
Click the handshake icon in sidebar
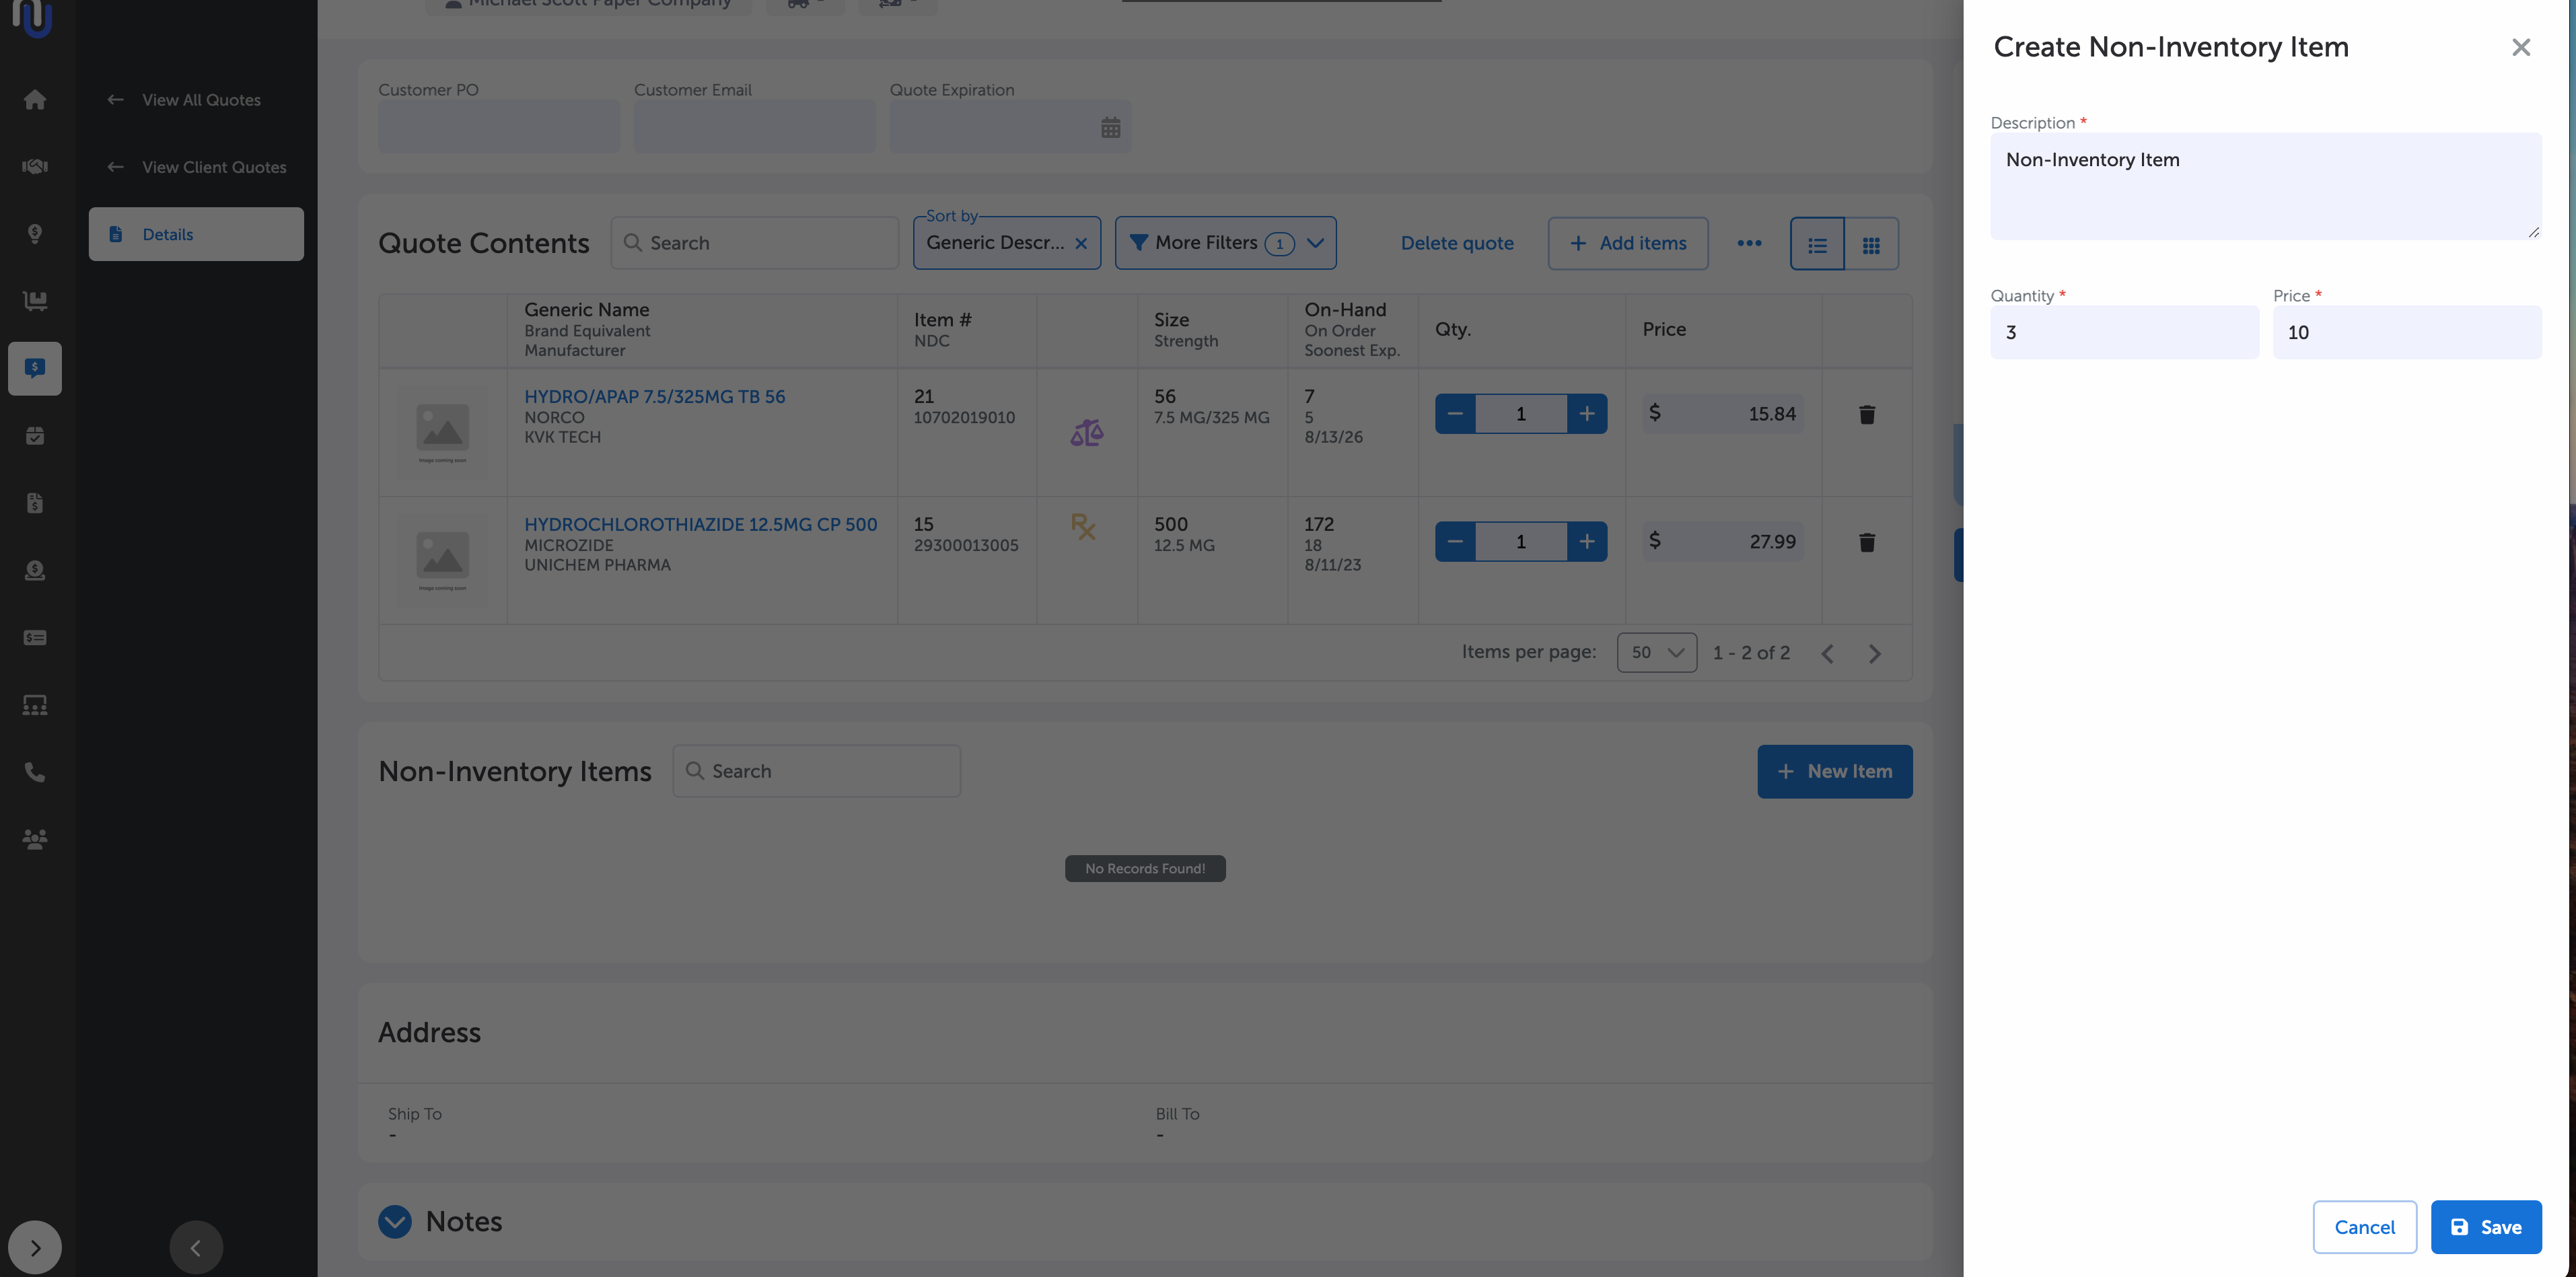click(35, 167)
